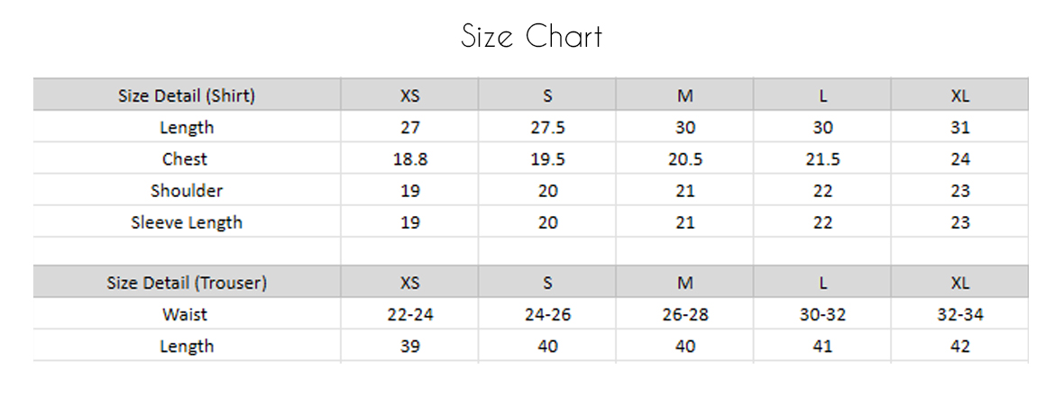
Task: Click the 22-24 waist cell
Action: pos(409,314)
